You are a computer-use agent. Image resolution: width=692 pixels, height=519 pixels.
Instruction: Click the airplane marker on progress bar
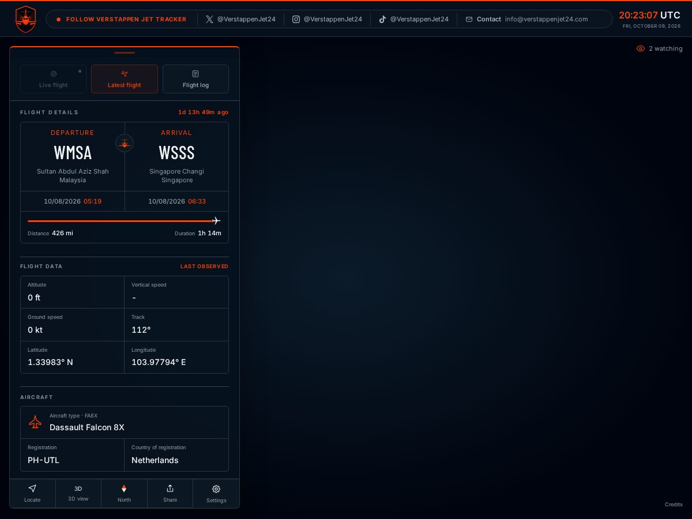pyautogui.click(x=216, y=221)
